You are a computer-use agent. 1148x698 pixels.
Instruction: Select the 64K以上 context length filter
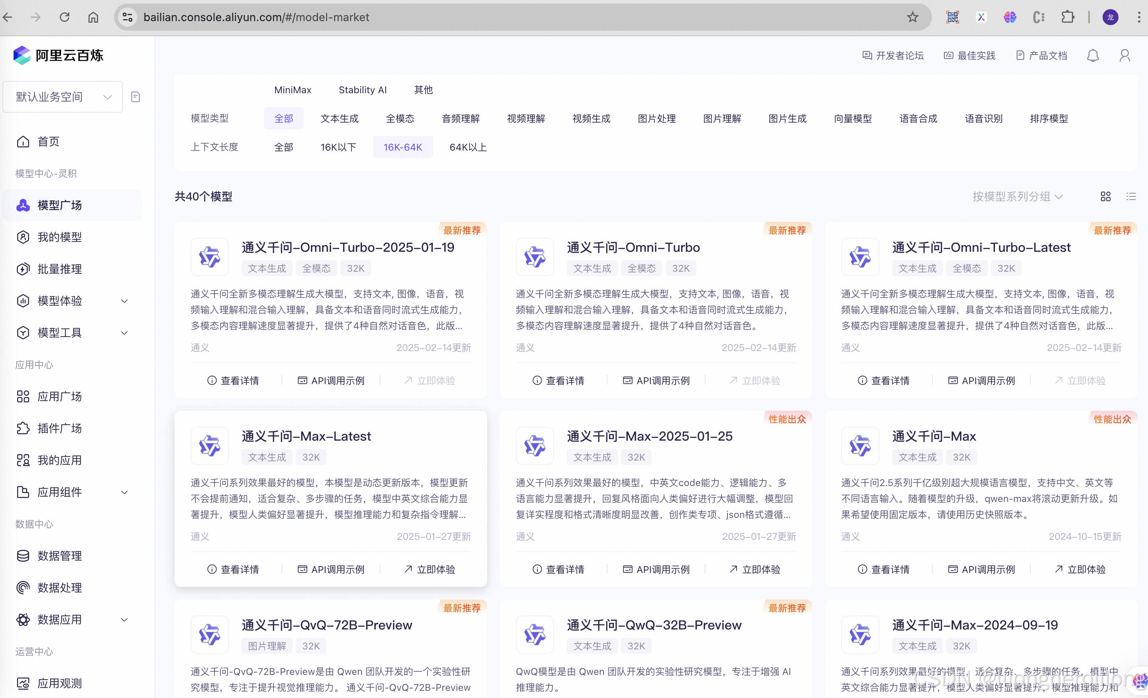468,147
